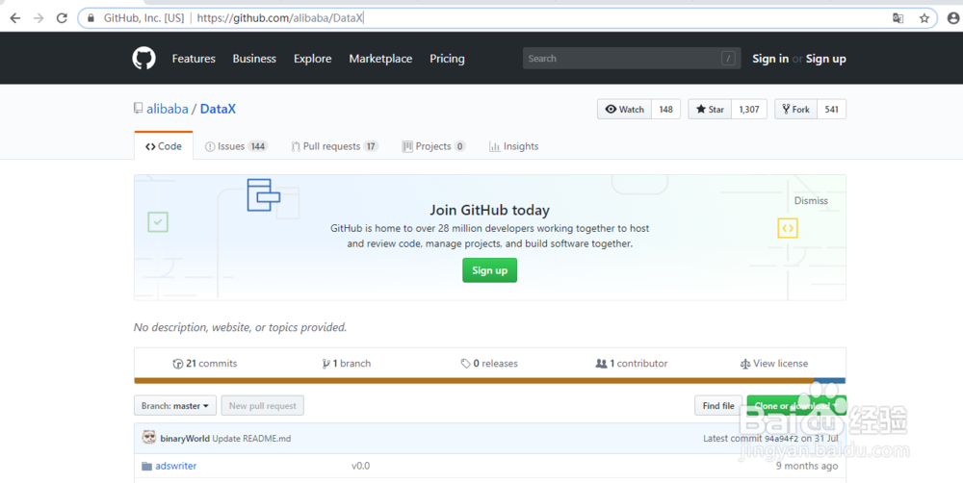Open Marketplace in the top navigation

(x=380, y=59)
